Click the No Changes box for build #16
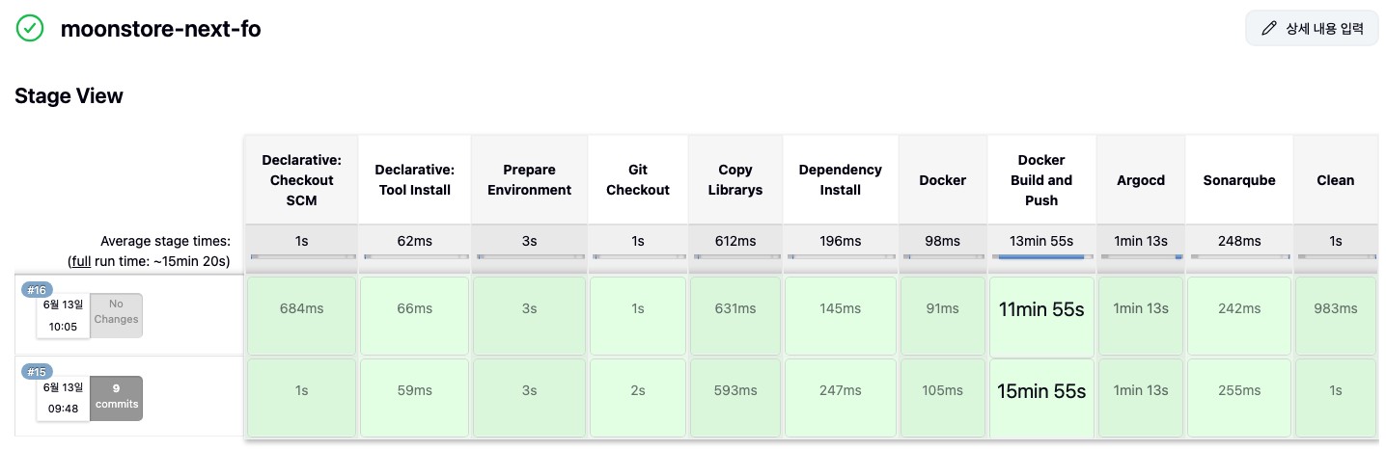 [x=116, y=316]
